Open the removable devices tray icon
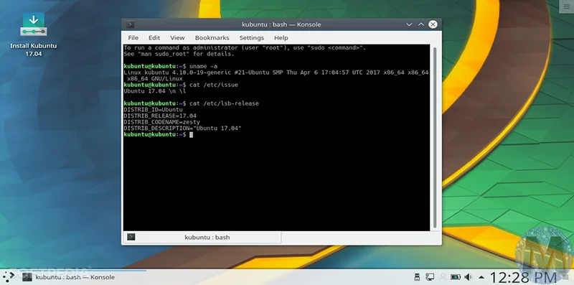 pyautogui.click(x=417, y=277)
